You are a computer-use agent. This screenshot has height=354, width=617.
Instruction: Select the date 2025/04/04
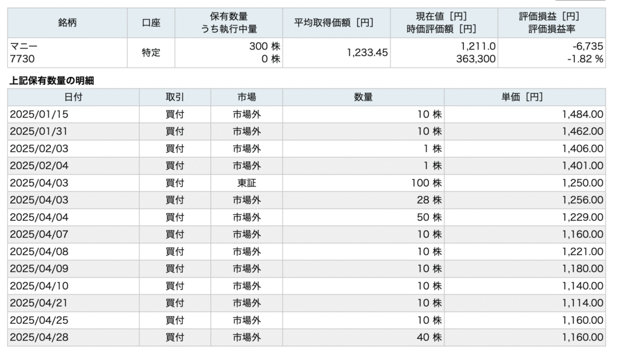[x=39, y=217]
